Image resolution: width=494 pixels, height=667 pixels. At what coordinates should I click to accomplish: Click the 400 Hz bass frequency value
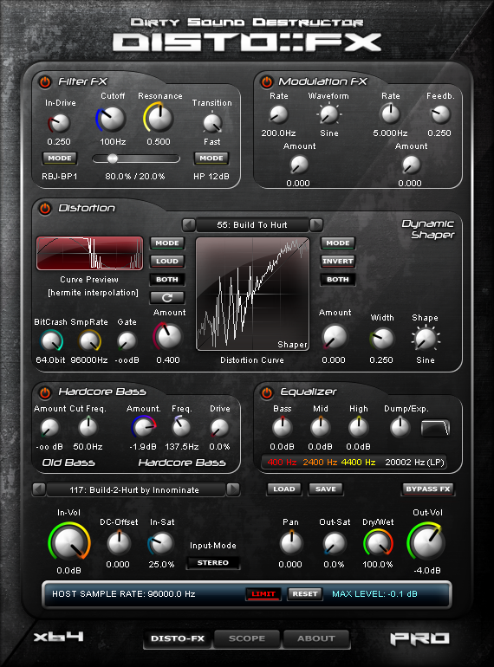(282, 463)
